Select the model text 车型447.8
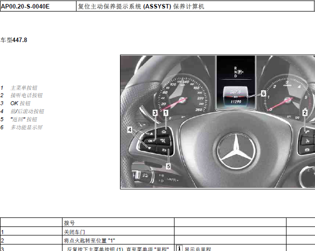Screen dimensions: 315x251 tap(13, 40)
